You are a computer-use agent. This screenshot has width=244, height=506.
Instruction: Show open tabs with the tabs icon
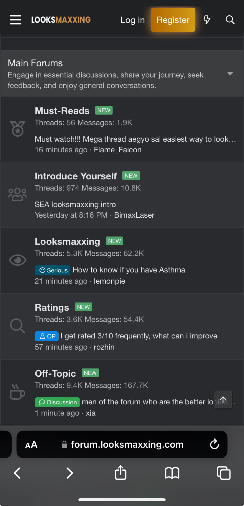coord(223,473)
